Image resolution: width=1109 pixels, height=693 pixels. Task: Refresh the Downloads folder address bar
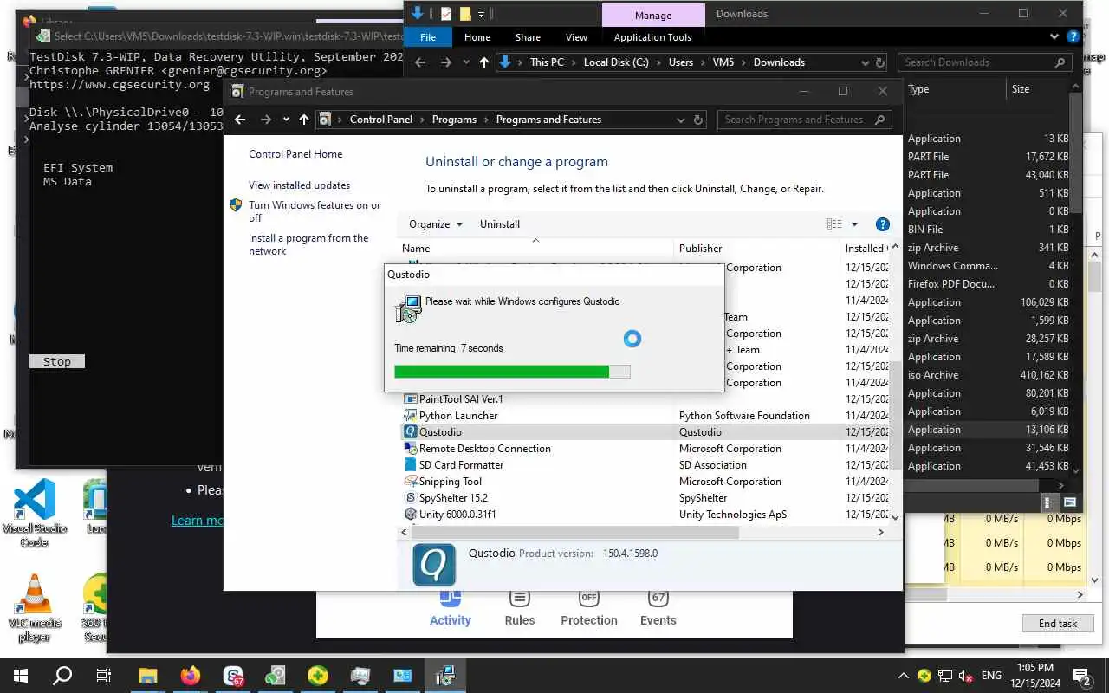click(880, 62)
